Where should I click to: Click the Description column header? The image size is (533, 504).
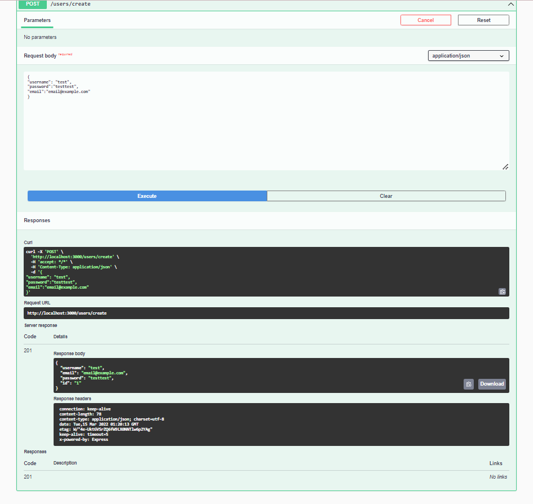pos(65,463)
